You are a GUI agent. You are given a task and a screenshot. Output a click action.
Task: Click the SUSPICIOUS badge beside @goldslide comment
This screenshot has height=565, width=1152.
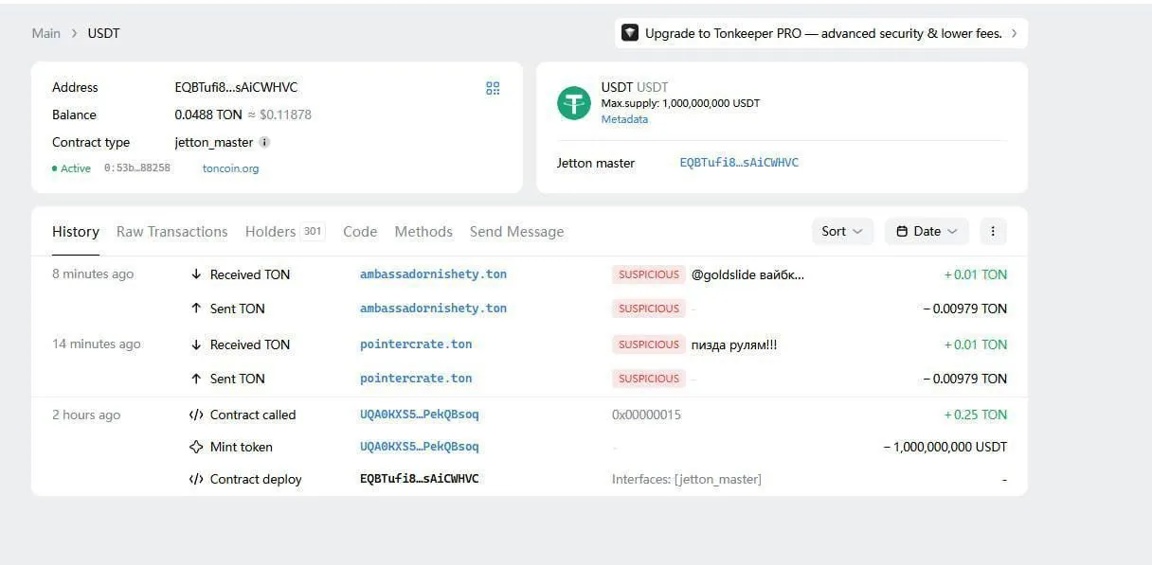click(649, 274)
